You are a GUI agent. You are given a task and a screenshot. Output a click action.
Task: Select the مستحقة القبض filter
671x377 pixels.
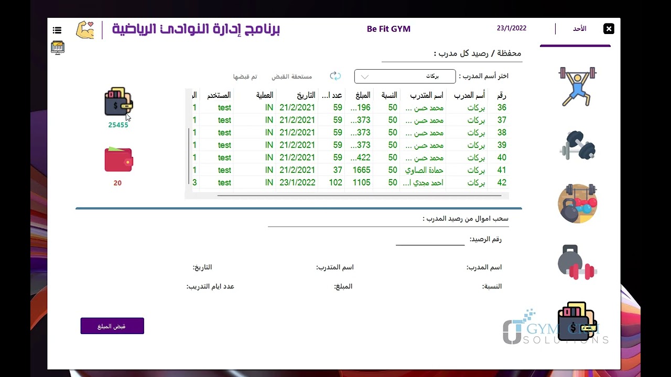pyautogui.click(x=291, y=76)
